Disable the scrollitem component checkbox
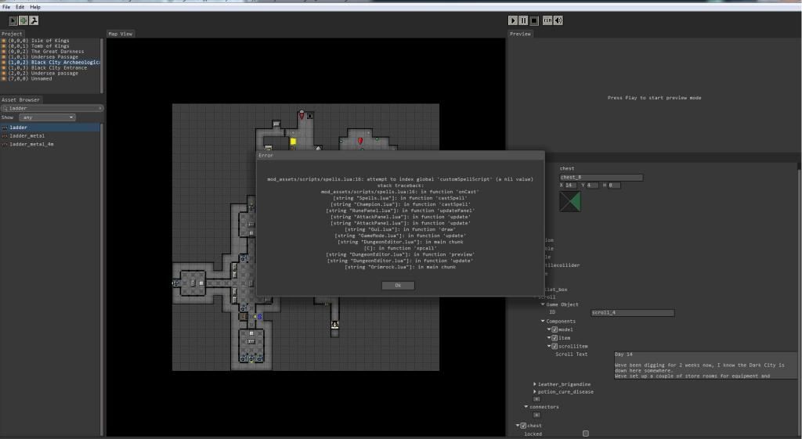The height and width of the screenshot is (439, 802). [x=555, y=346]
